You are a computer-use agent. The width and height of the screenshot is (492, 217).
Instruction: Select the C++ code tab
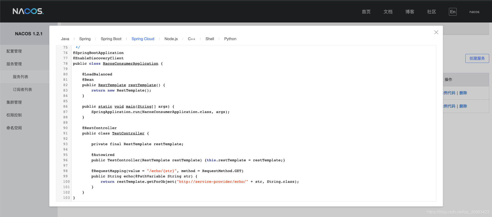click(192, 39)
